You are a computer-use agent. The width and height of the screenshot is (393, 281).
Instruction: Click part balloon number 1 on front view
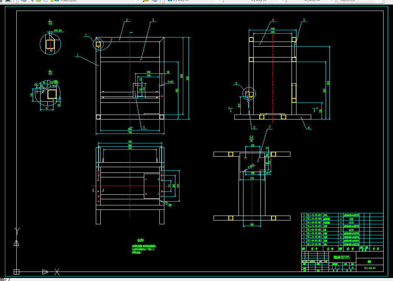[78, 55]
